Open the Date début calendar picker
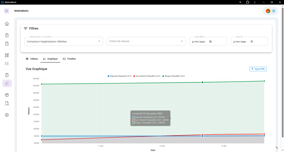This screenshot has height=152, width=284. point(210,42)
